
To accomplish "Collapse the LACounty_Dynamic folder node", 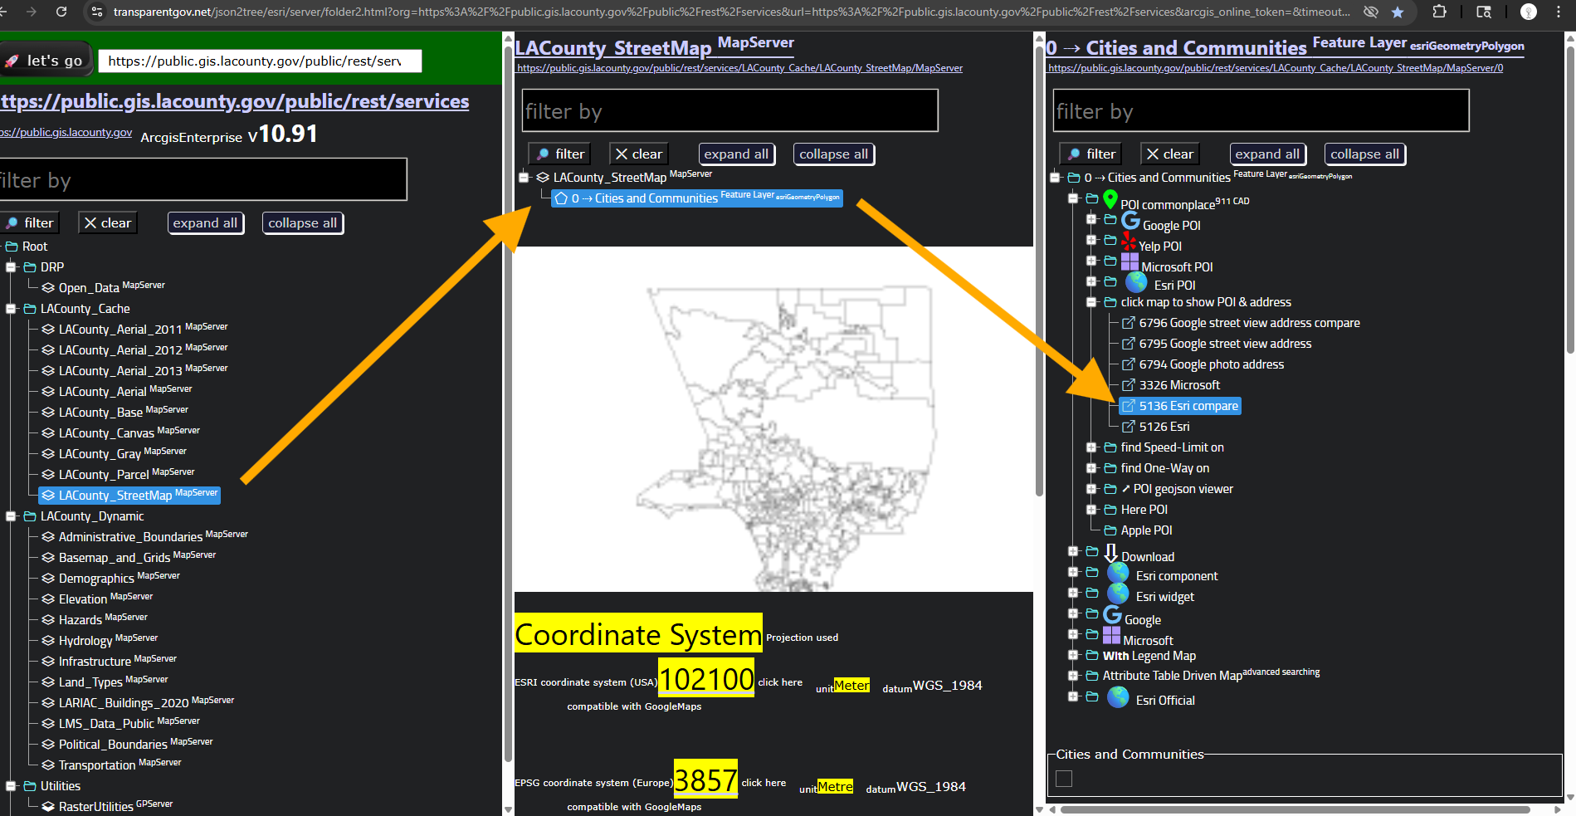I will [x=12, y=516].
